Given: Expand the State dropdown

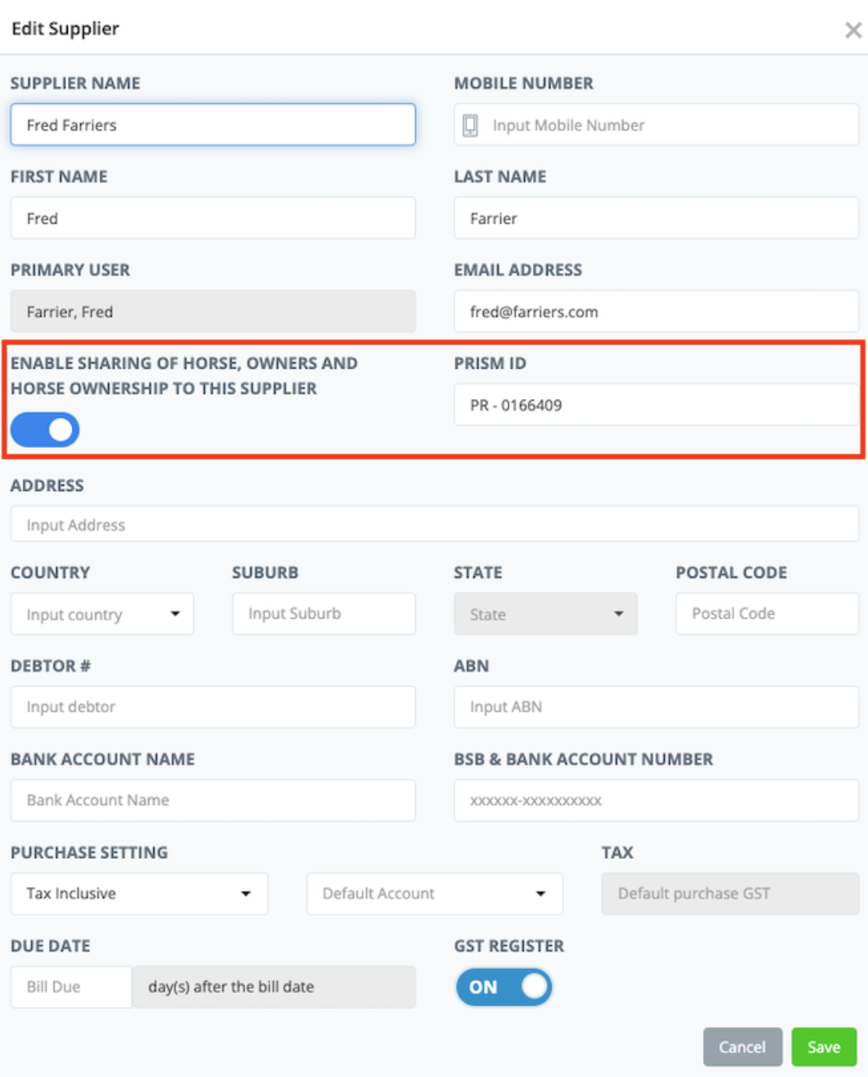Looking at the screenshot, I should [x=545, y=614].
